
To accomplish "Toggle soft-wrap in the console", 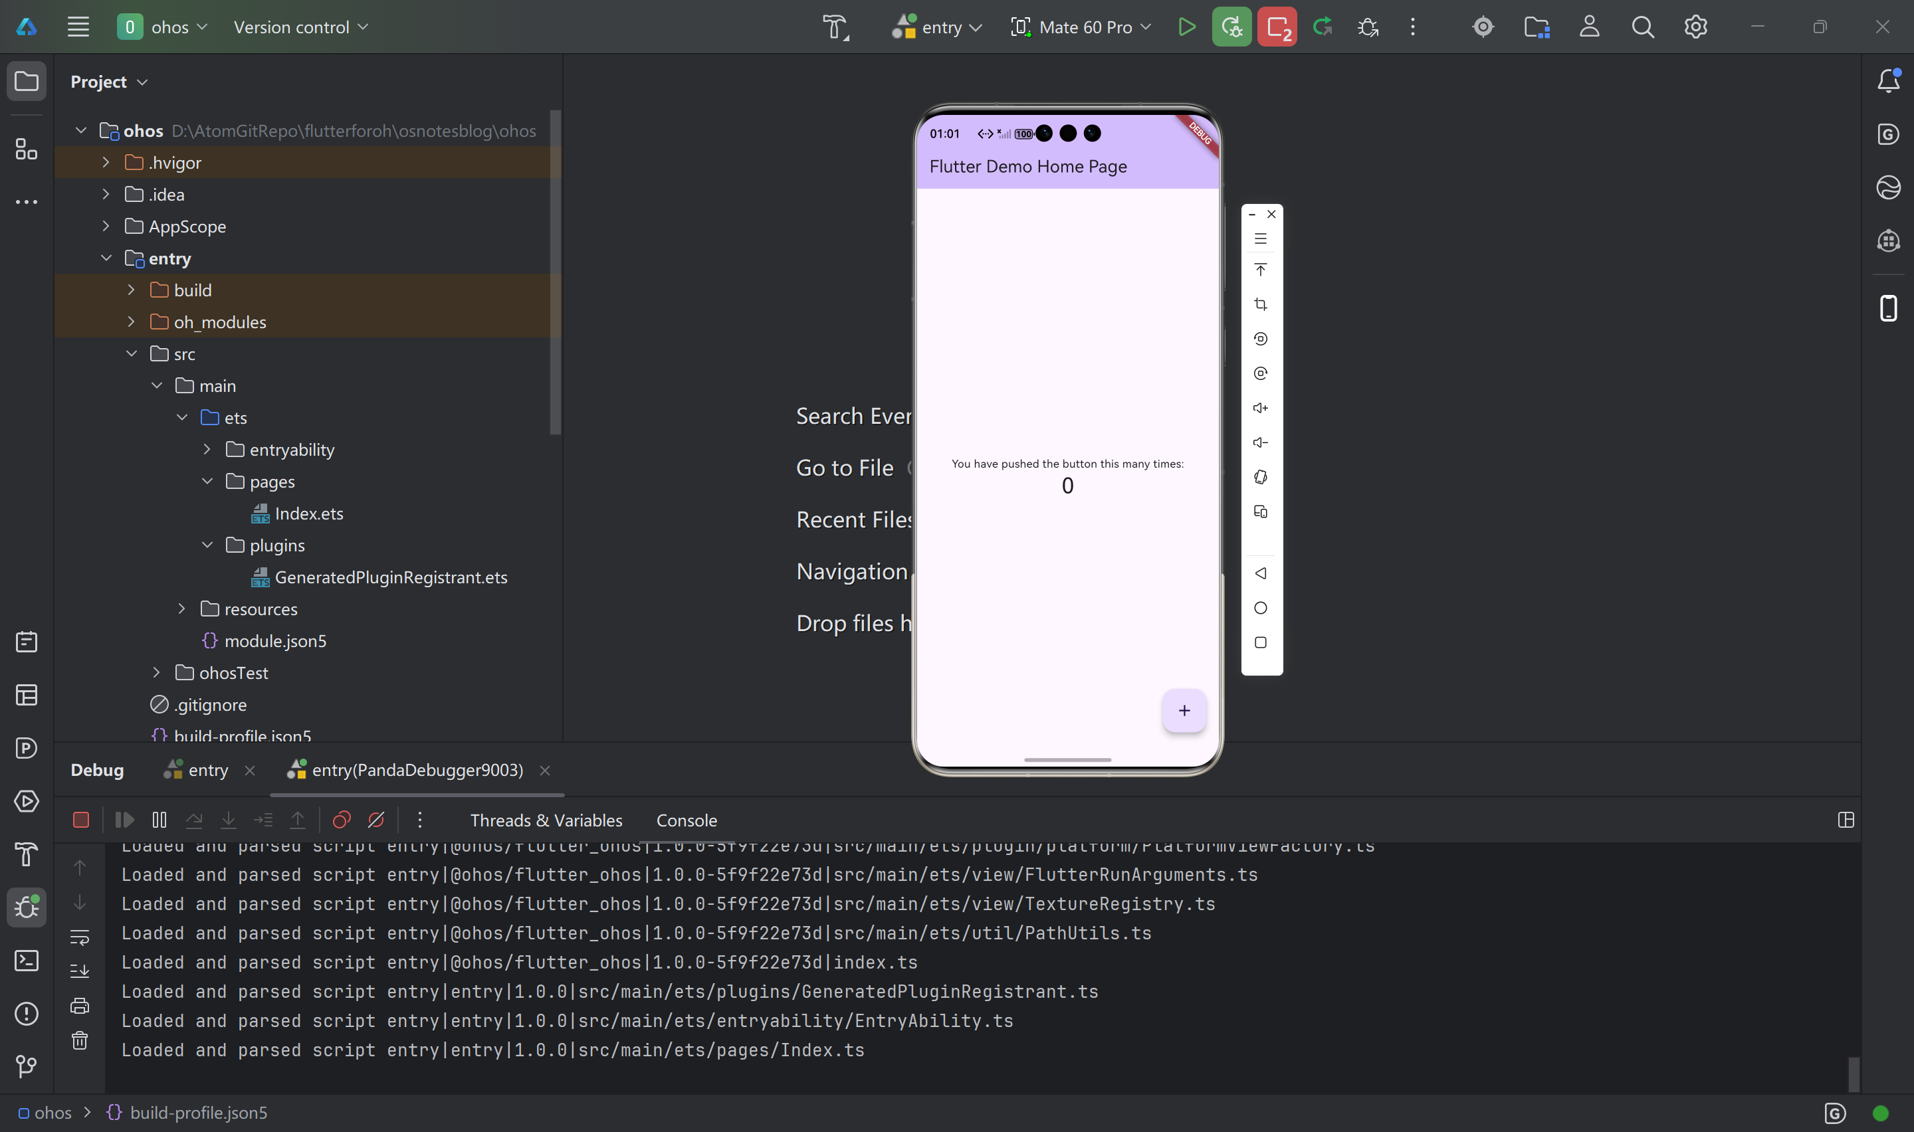I will (79, 937).
